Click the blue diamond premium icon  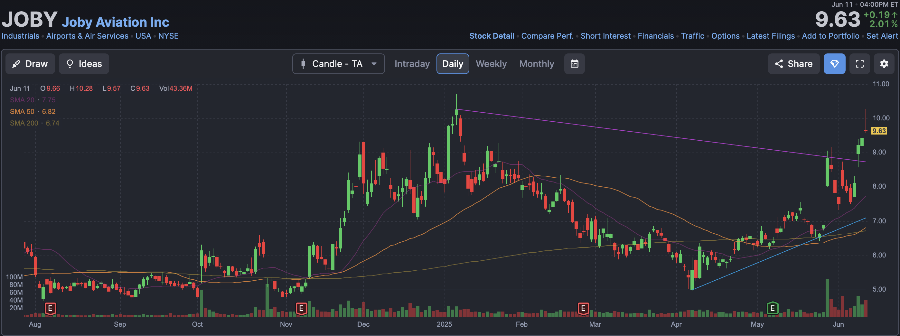coord(834,64)
